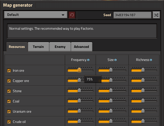Image resolution: width=164 pixels, height=126 pixels.
Task: Select the Advanced tab
Action: (x=82, y=47)
